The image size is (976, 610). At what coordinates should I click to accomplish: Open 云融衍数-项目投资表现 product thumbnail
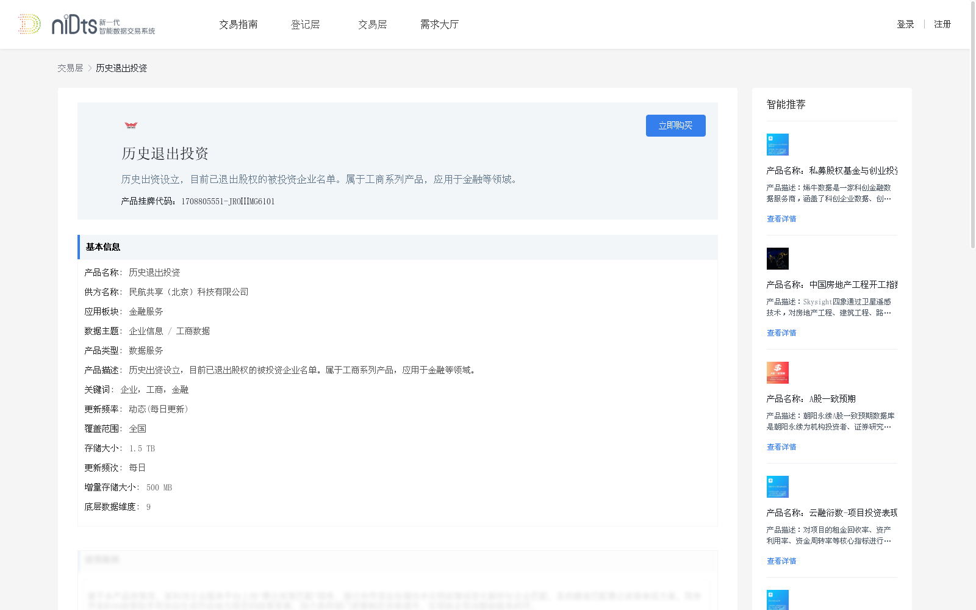(778, 487)
